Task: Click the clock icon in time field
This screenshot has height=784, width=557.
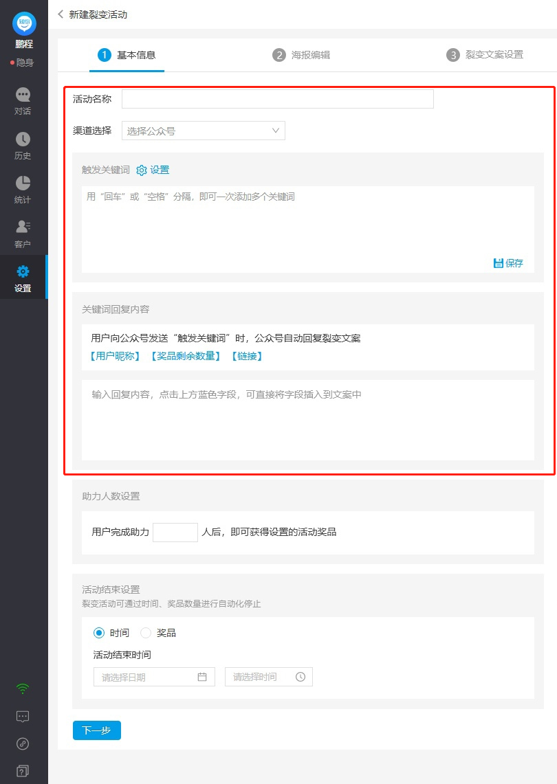Action: pyautogui.click(x=301, y=677)
